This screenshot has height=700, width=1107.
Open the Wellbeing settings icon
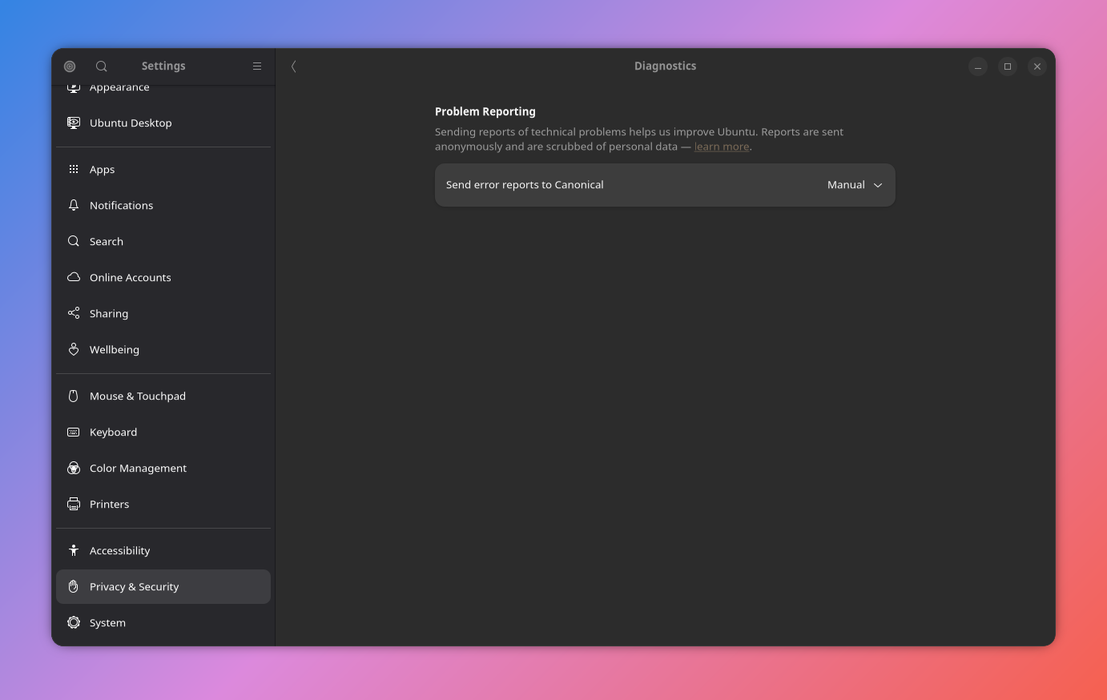coord(74,349)
